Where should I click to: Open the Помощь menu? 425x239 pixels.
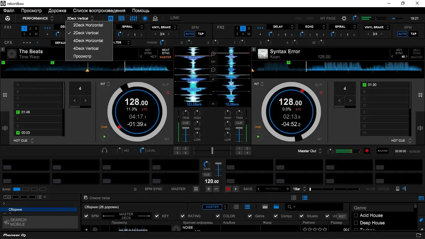click(141, 10)
